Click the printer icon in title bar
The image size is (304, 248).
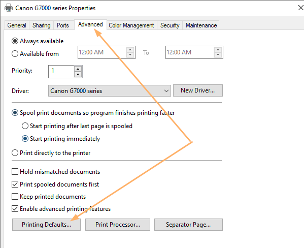(9, 8)
